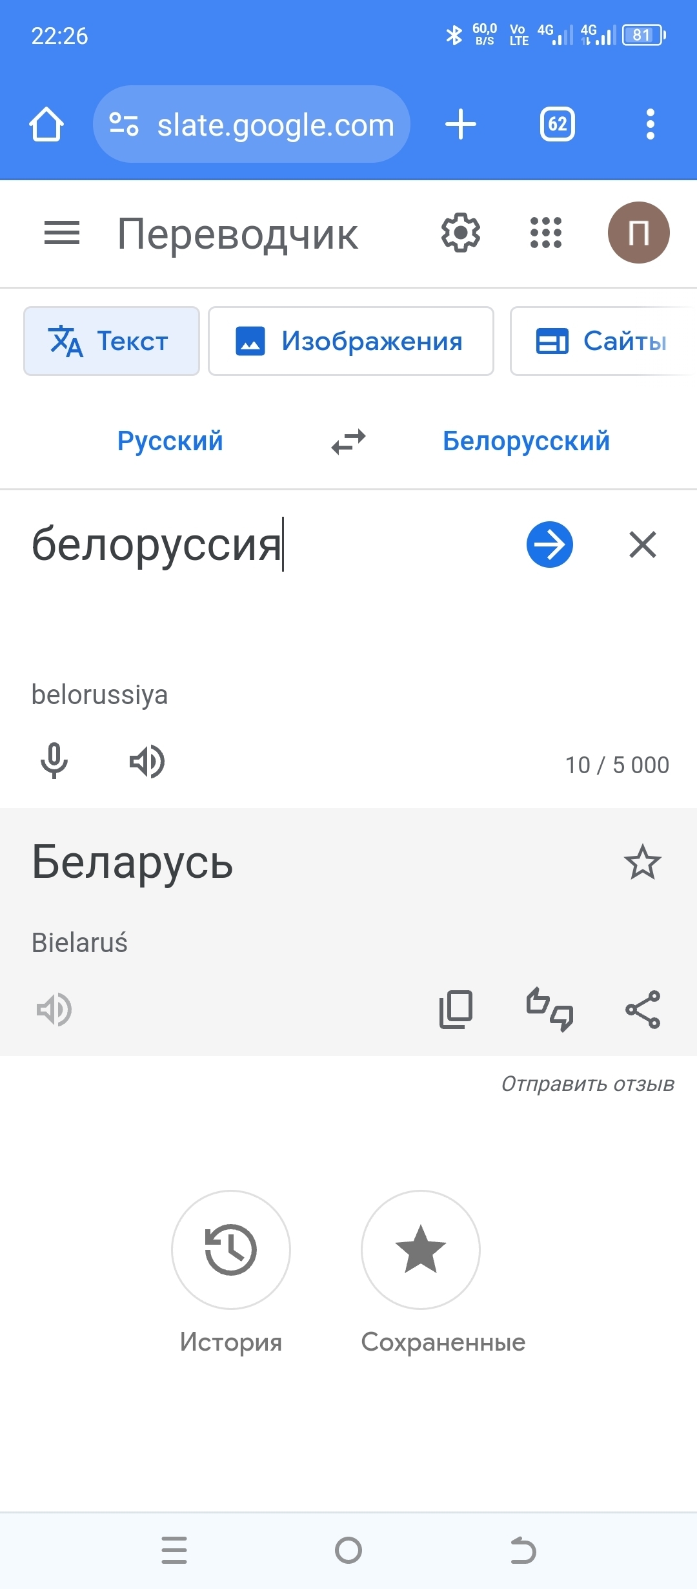Open the hamburger main menu
Screen dimensions: 697x1589
62,233
